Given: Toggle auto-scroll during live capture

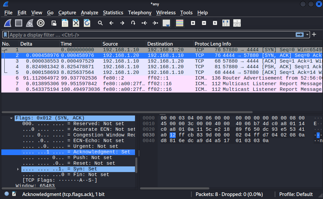Looking at the screenshot, I should click(166, 23).
